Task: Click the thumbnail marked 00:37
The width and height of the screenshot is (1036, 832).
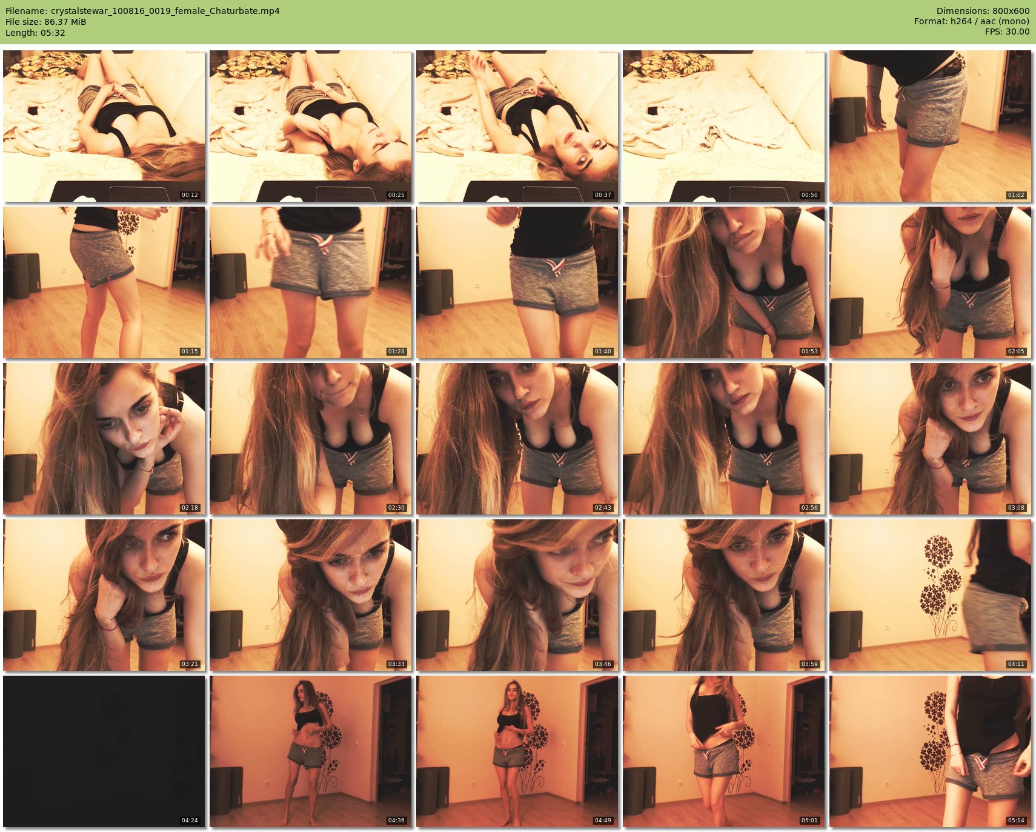Action: coord(517,126)
